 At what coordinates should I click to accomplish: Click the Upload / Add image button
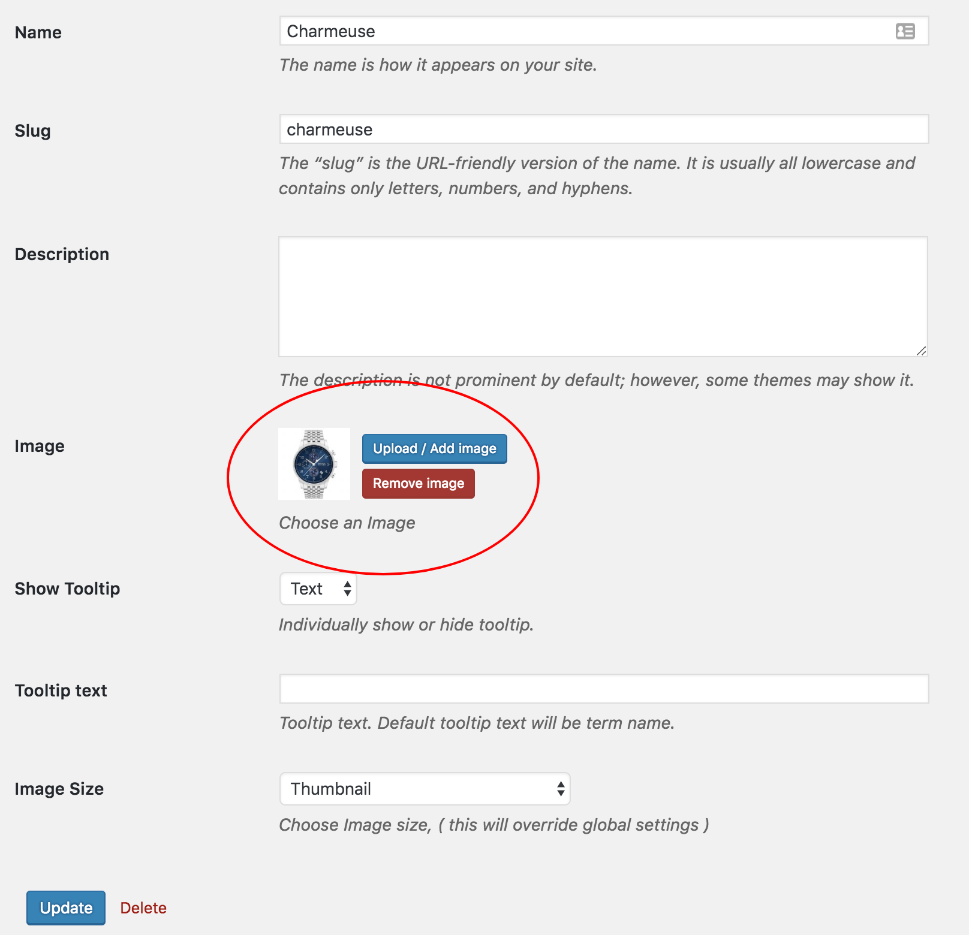coord(434,448)
